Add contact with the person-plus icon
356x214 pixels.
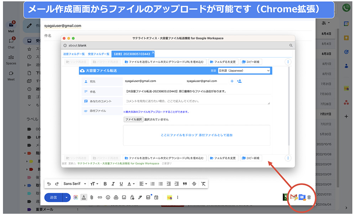tap(239, 81)
